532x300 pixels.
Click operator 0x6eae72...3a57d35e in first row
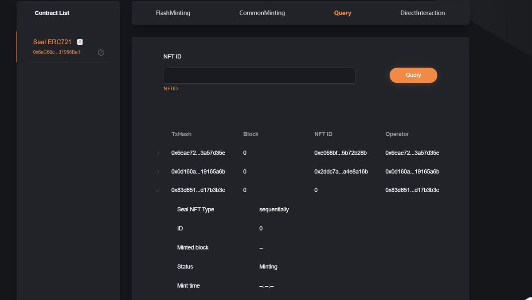pos(412,153)
